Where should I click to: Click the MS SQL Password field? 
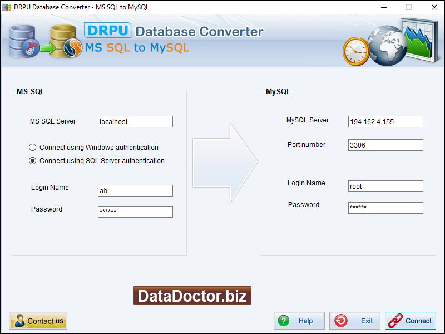click(135, 212)
